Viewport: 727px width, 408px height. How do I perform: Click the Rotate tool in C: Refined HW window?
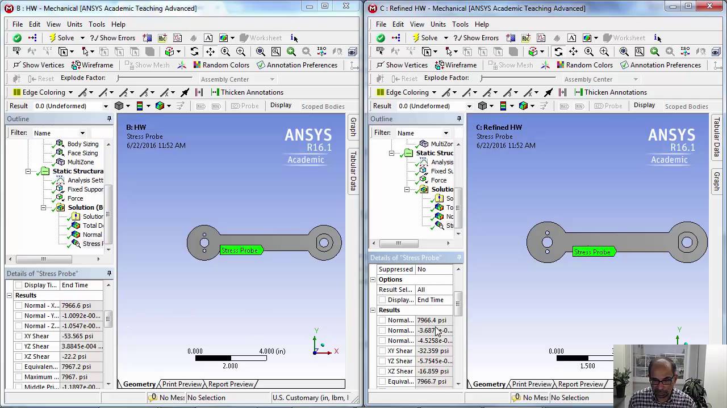(558, 52)
